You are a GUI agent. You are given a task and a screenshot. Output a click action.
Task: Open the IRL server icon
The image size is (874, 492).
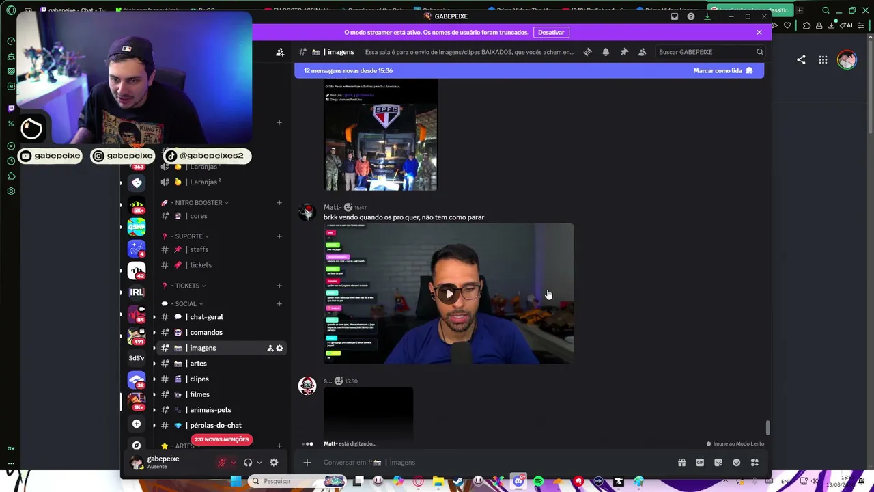click(137, 292)
